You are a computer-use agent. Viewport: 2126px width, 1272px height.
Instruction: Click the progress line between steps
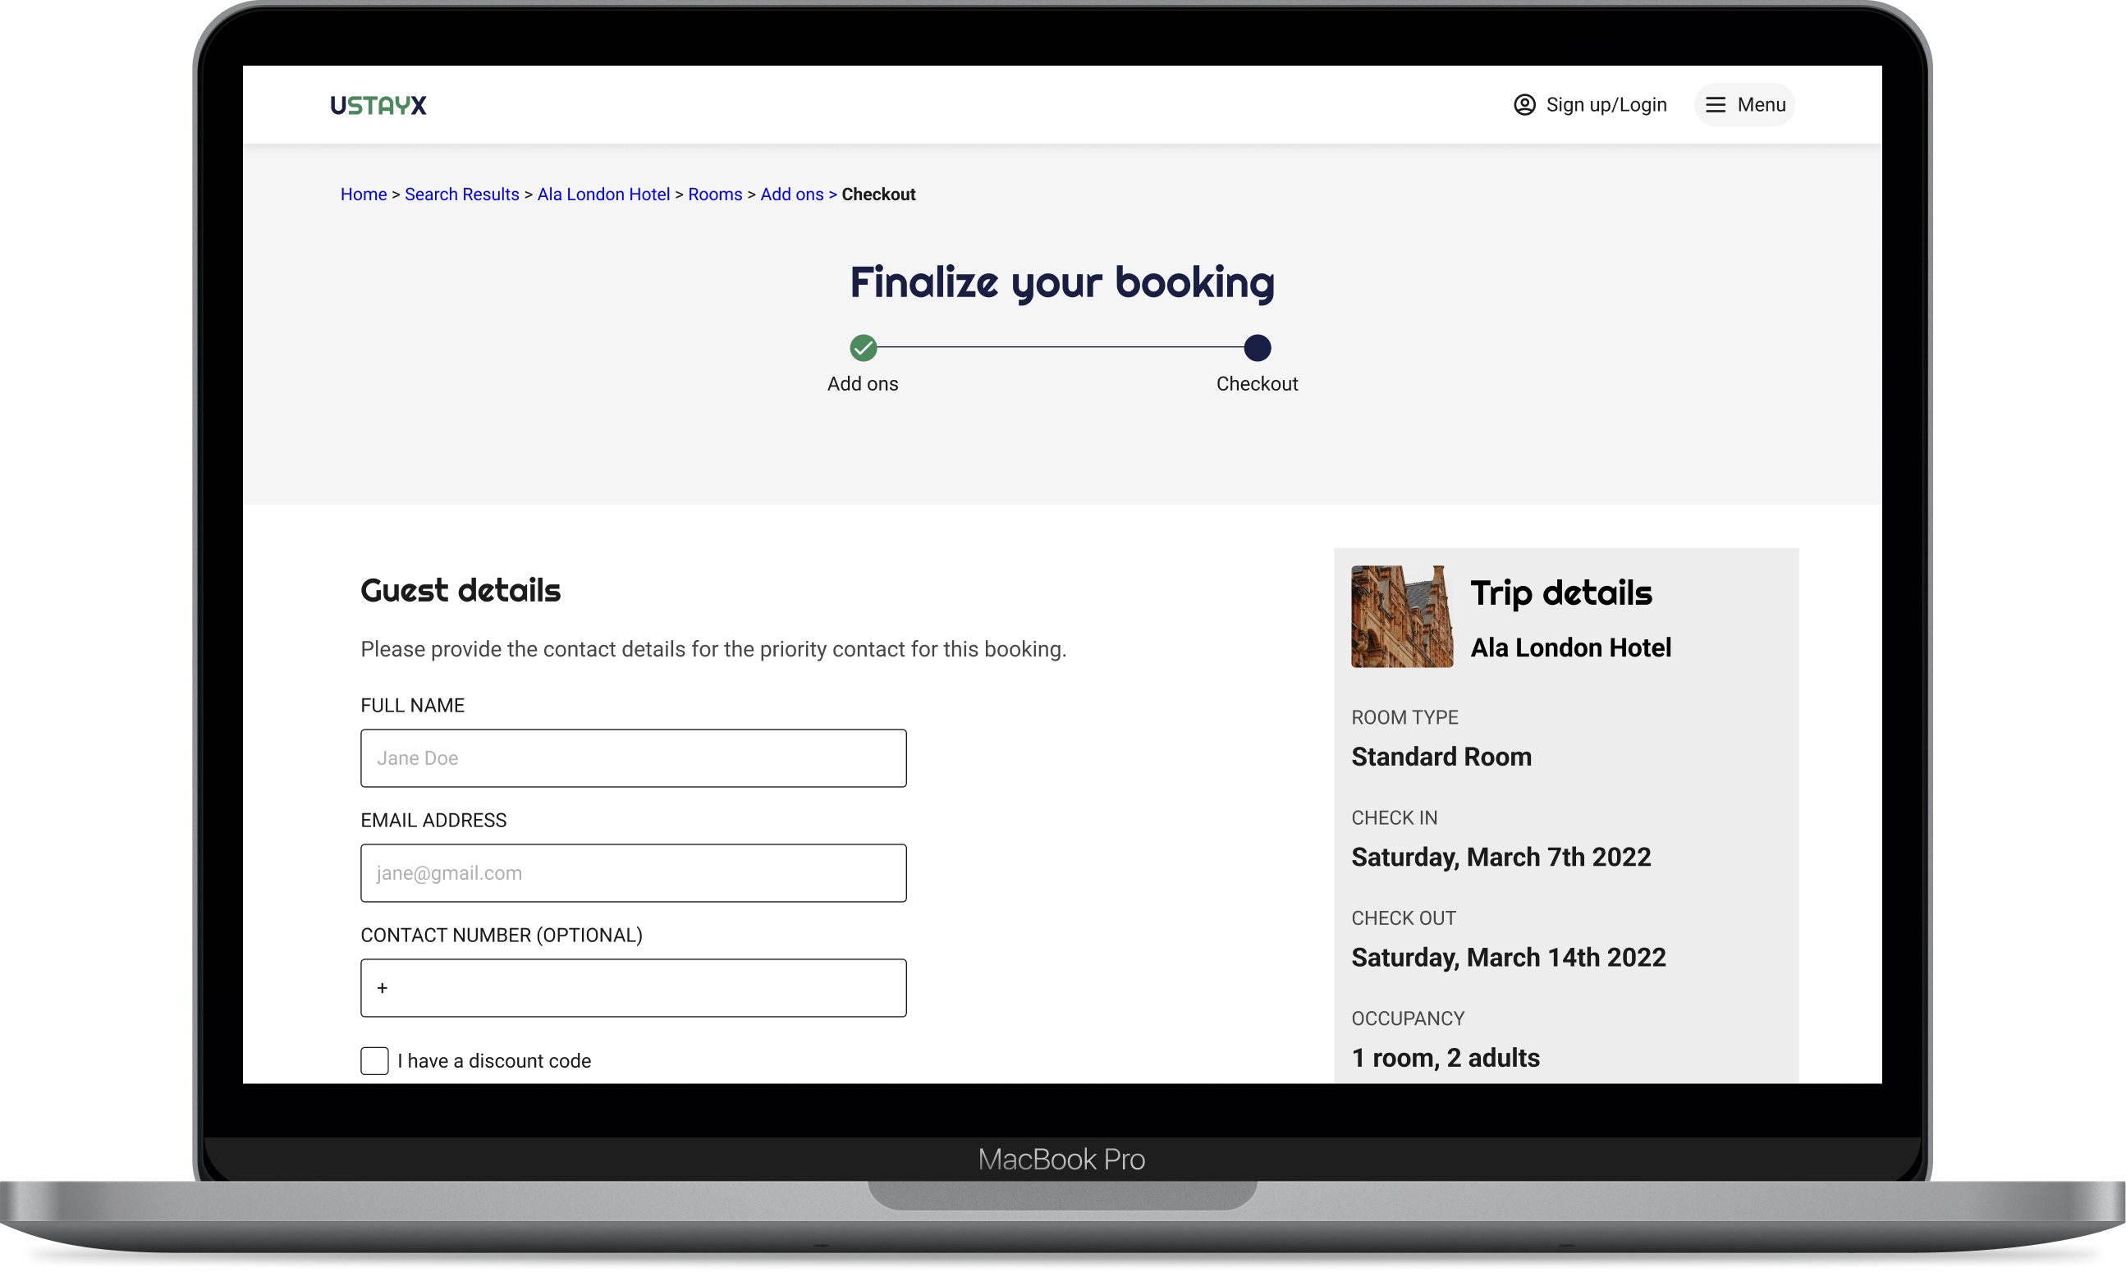(x=1060, y=348)
